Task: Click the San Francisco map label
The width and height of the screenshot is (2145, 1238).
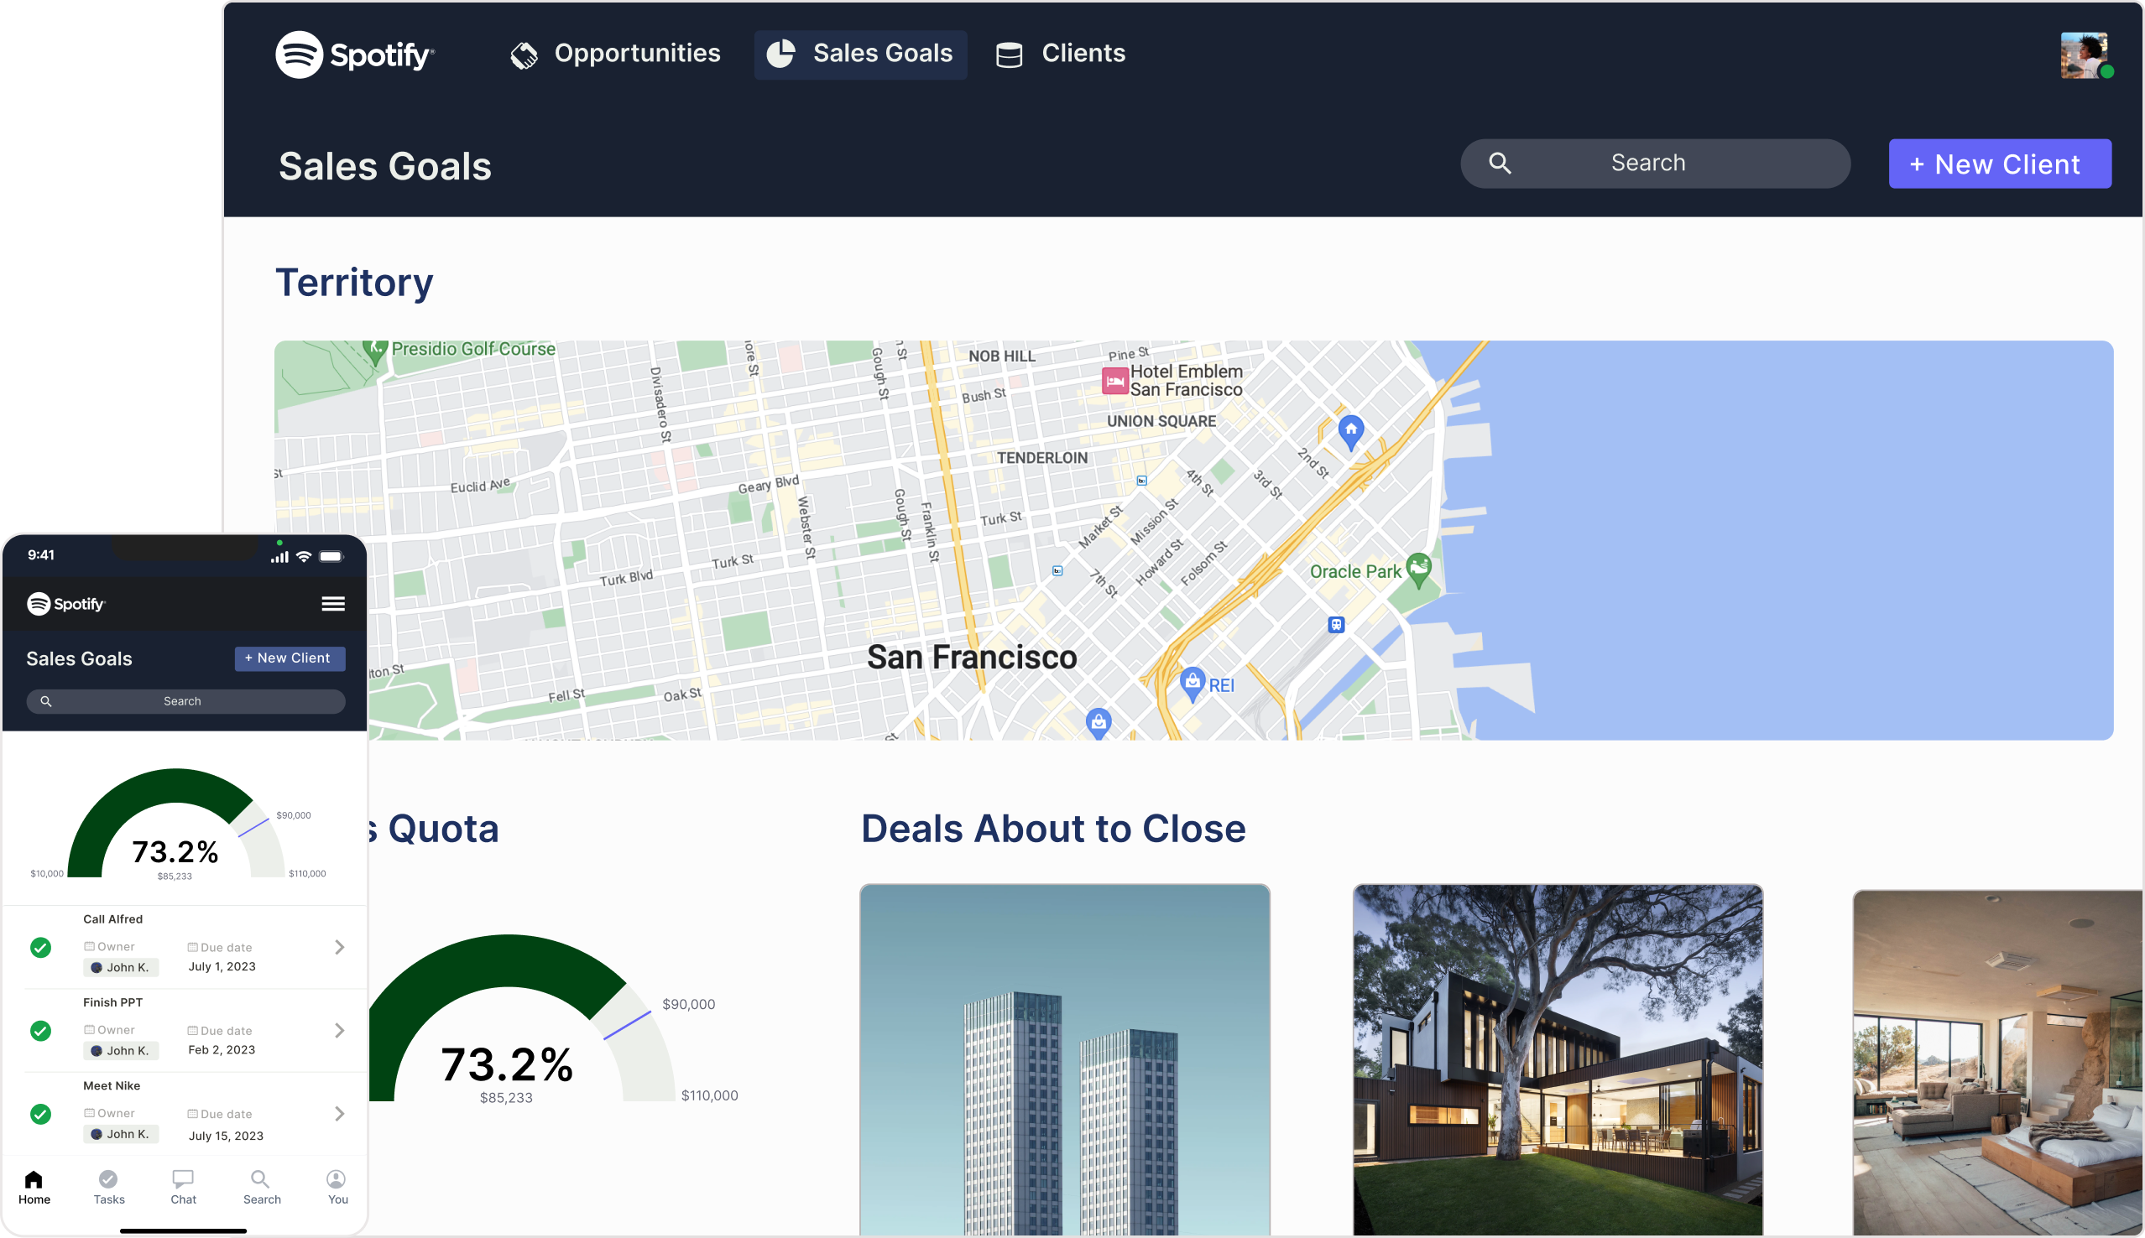Action: coord(972,658)
